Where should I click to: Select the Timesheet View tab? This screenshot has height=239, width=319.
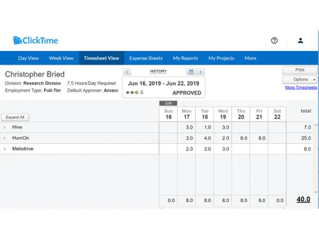(x=101, y=58)
